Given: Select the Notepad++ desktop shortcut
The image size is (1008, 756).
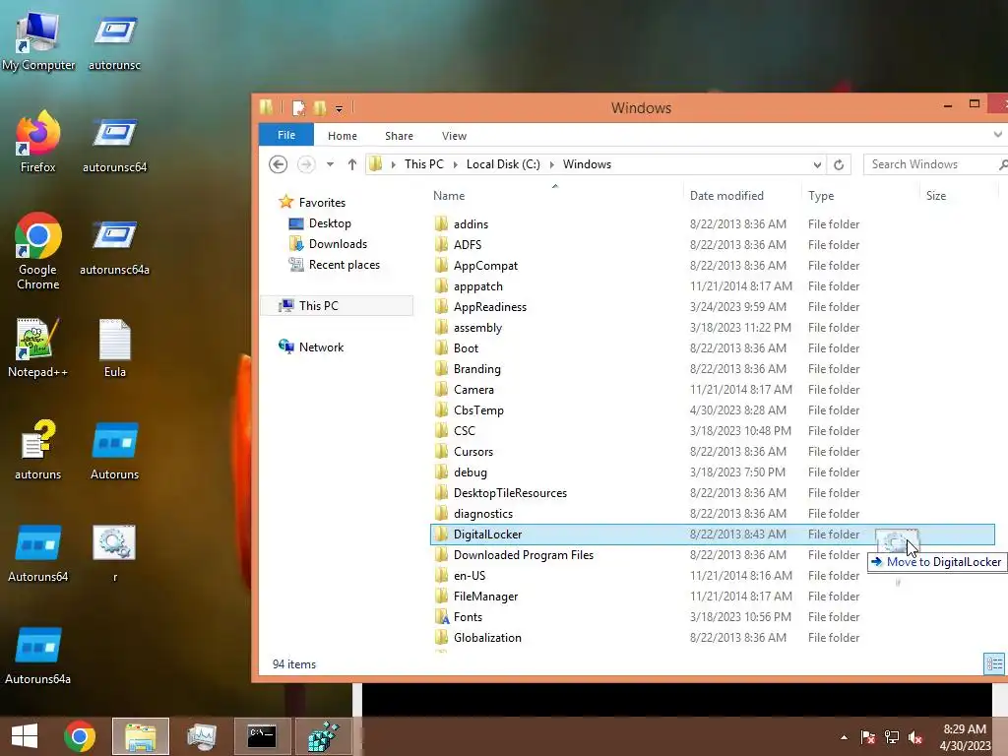Looking at the screenshot, I should (x=38, y=347).
